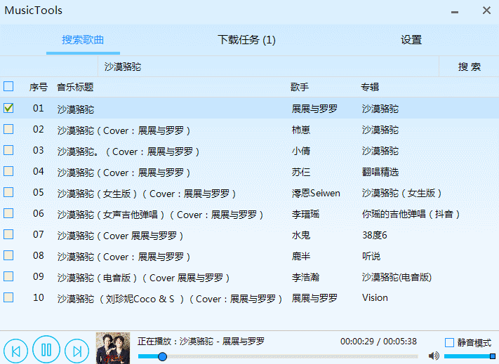499x364 pixels.
Task: Toggle the select-all checkbox in header
Action: pyautogui.click(x=8, y=86)
